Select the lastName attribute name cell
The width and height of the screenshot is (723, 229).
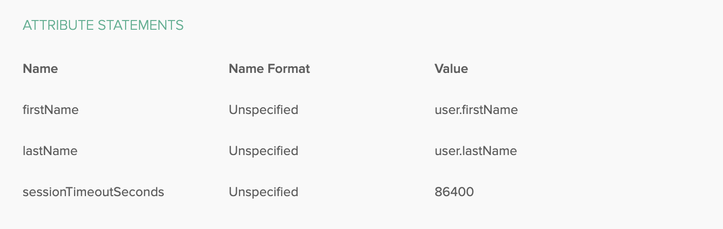[x=50, y=151]
